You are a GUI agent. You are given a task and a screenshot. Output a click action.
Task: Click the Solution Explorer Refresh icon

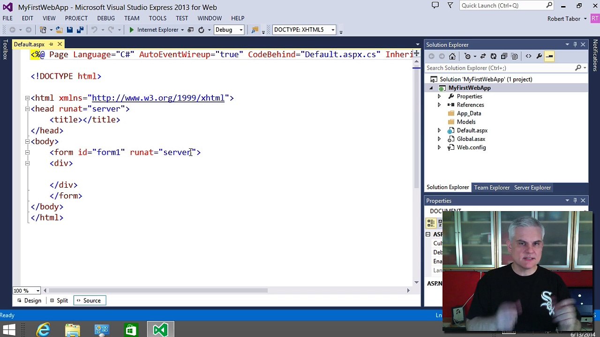(493, 56)
